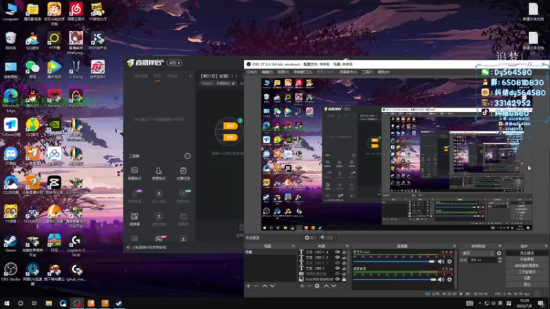Open the OBS 帮助(H) menu
The width and height of the screenshot is (550, 309).
click(384, 72)
